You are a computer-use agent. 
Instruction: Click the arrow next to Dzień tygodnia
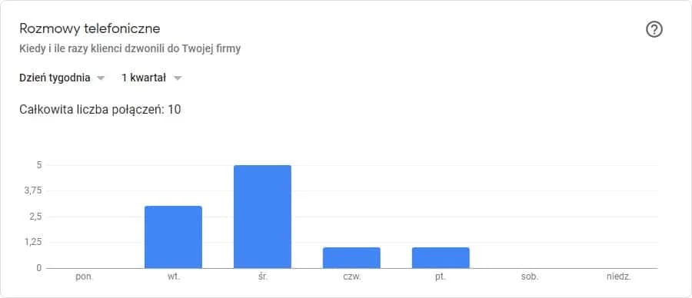point(101,78)
